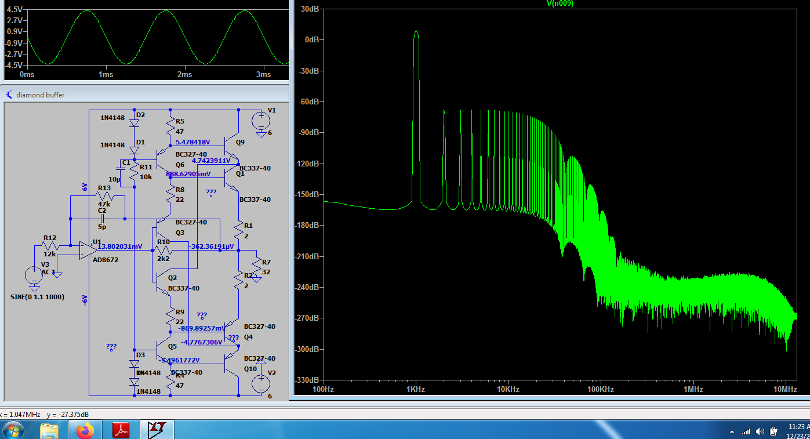This screenshot has height=439, width=810.
Task: Click the SINE(0 1.1 1000) source value
Action: (38, 297)
